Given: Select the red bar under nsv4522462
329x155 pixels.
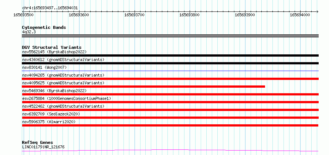Looking at the screenshot, I should coord(170,110).
